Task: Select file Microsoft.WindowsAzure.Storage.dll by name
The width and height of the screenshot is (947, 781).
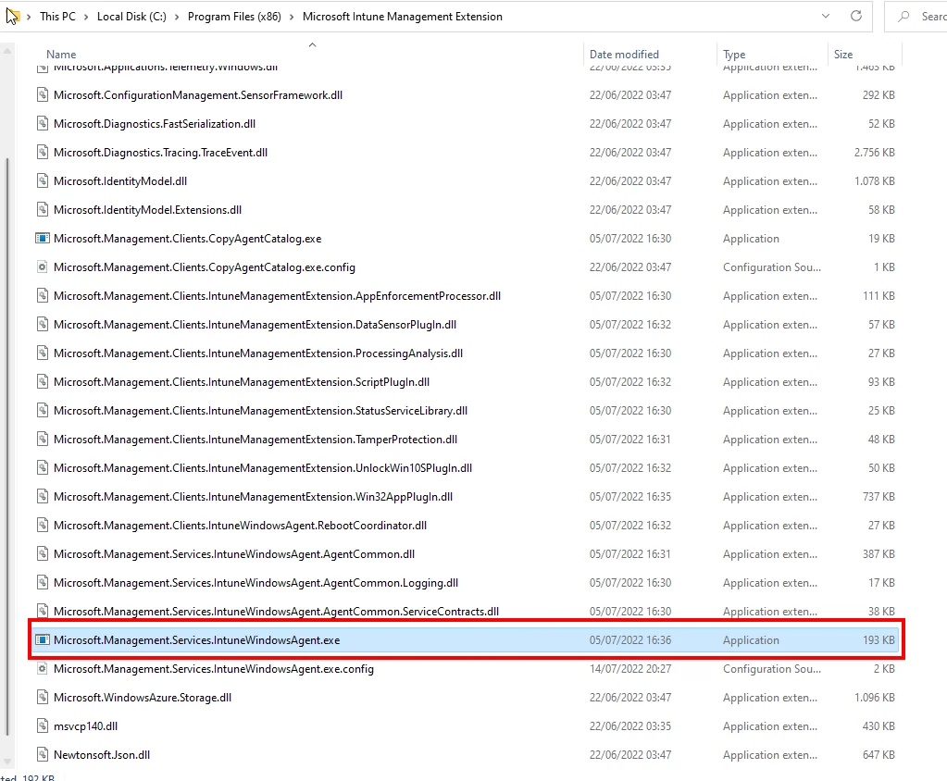Action: (x=143, y=697)
